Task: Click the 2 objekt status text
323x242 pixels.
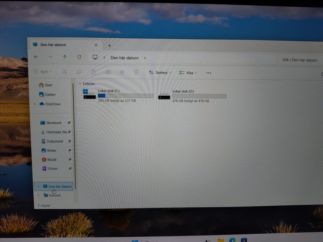Action: [44, 205]
